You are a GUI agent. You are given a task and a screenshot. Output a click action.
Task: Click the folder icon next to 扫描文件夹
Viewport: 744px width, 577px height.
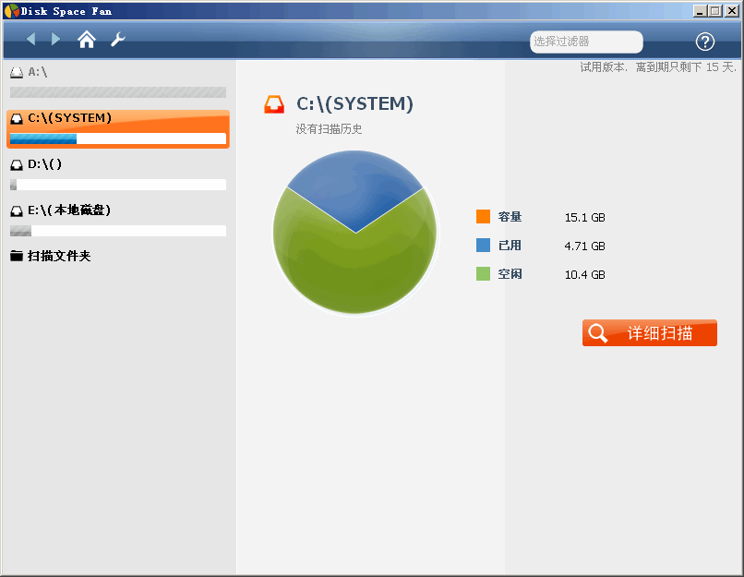[16, 256]
